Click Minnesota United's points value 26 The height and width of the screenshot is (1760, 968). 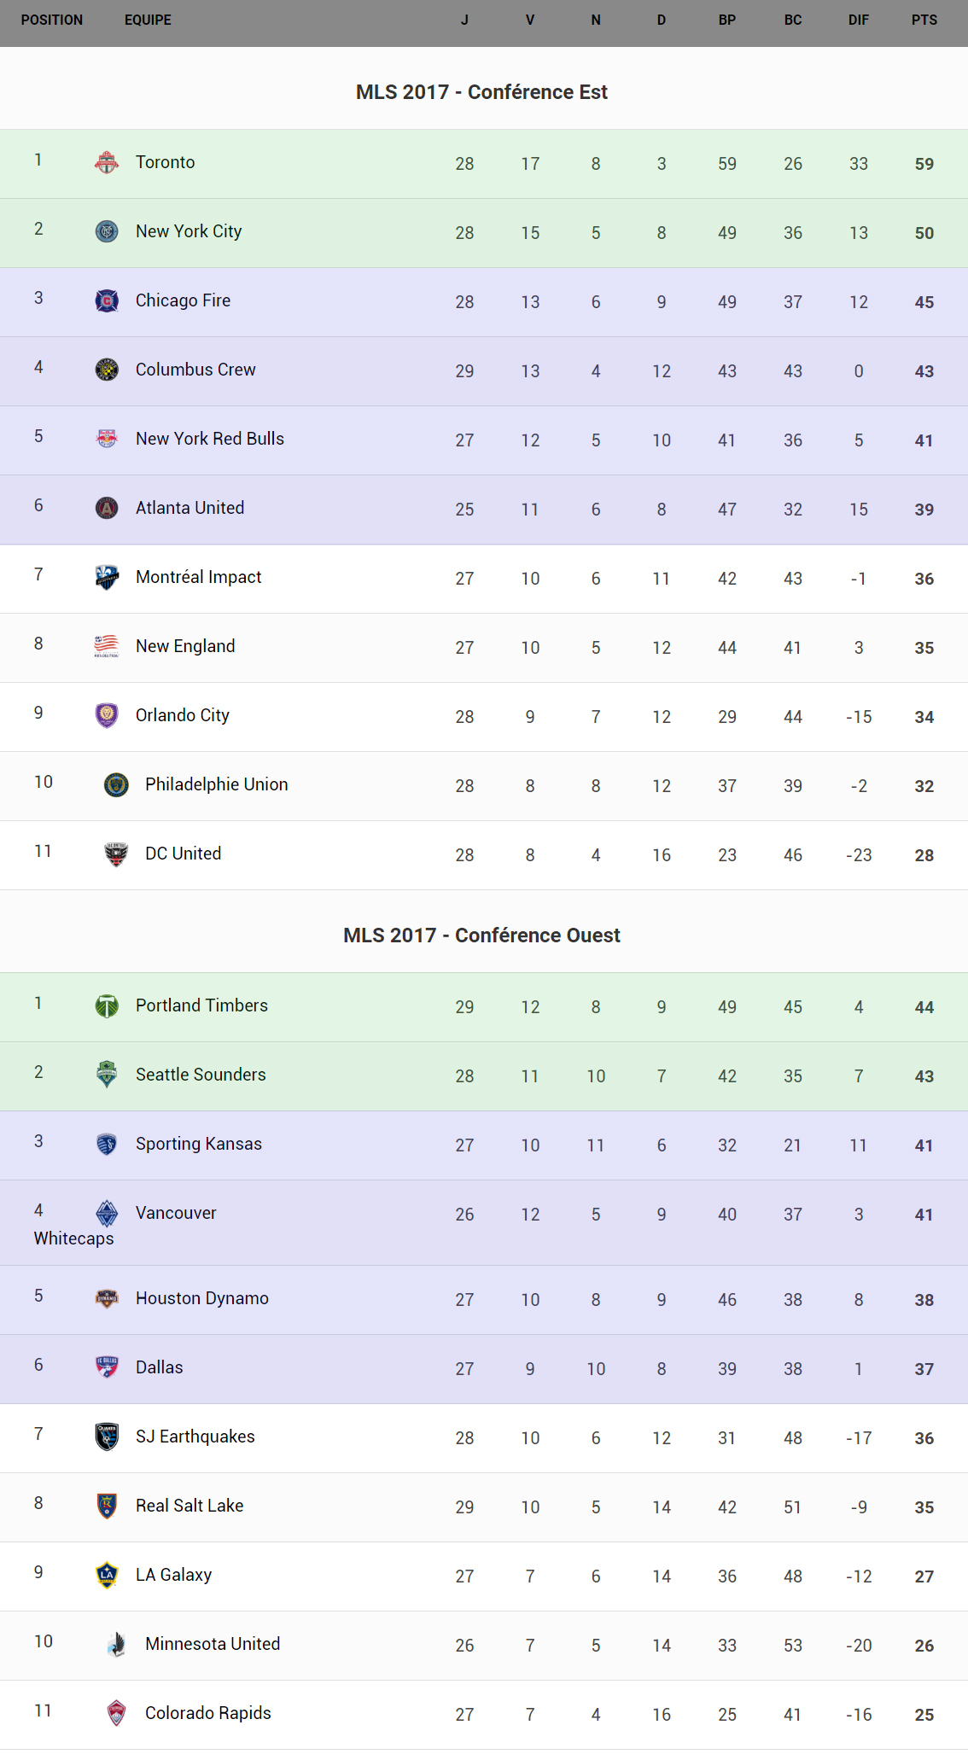924,1646
